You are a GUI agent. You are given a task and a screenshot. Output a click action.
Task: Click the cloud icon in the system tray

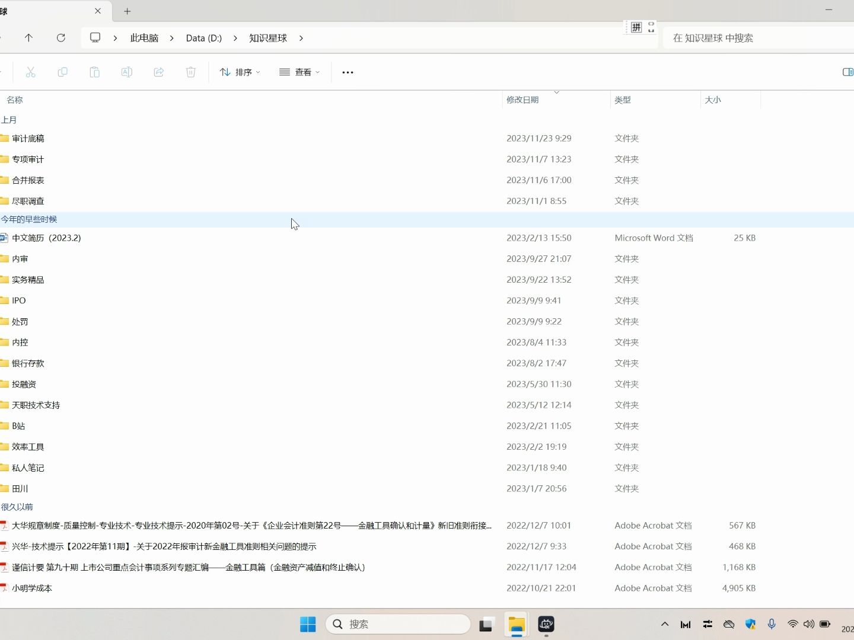(729, 624)
